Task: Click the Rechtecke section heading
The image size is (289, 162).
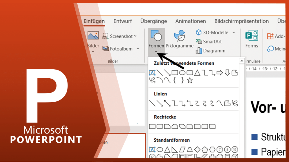Action: [165, 117]
